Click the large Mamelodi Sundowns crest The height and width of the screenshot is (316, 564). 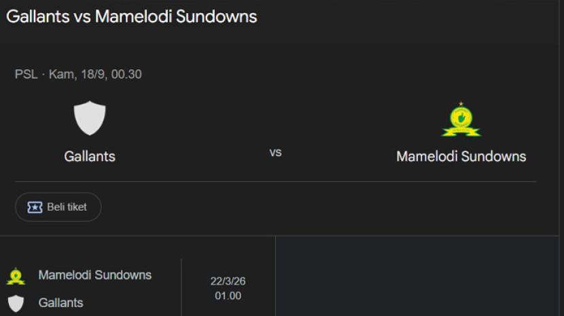(x=461, y=120)
